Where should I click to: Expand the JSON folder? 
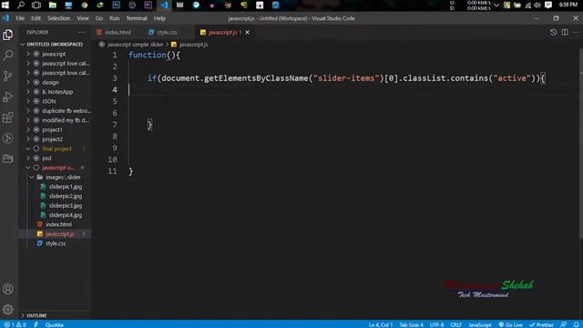[48, 101]
